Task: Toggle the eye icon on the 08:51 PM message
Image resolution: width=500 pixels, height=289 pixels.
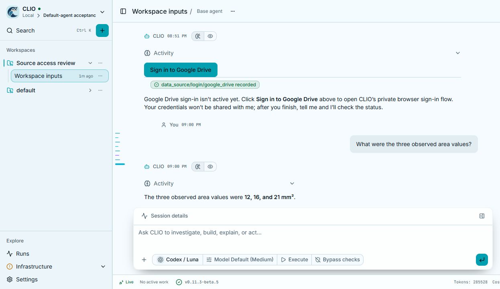Action: click(x=210, y=36)
